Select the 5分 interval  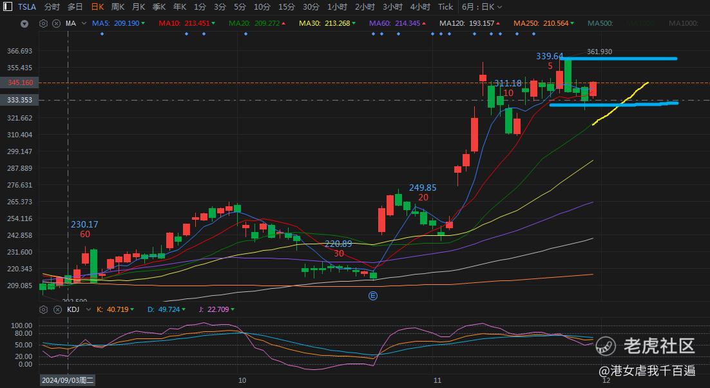pyautogui.click(x=240, y=7)
